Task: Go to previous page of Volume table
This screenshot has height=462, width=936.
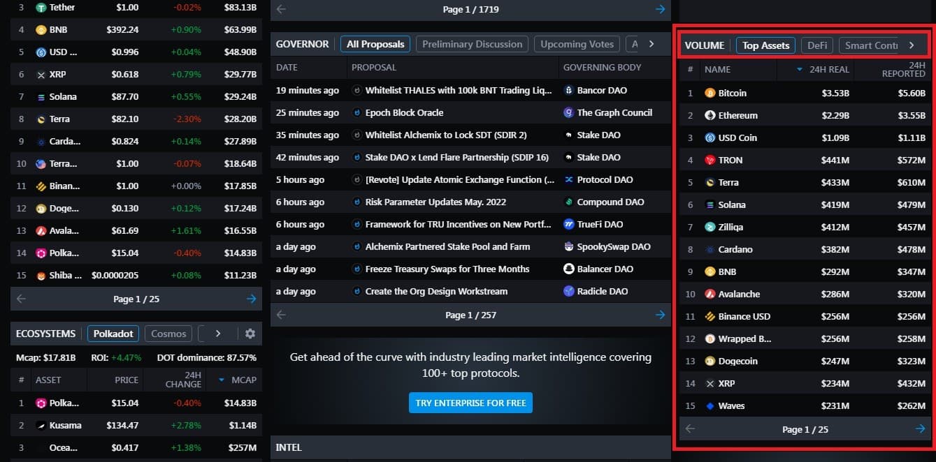Action: [690, 429]
